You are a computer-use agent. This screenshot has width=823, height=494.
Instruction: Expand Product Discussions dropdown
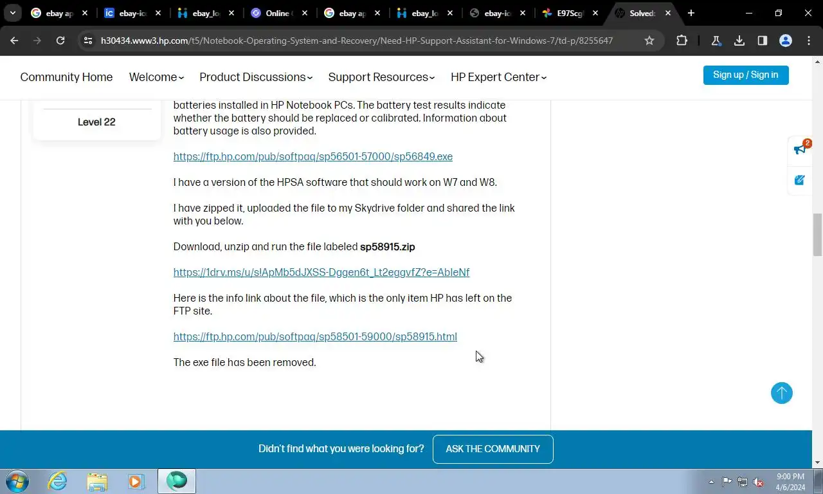(x=256, y=77)
